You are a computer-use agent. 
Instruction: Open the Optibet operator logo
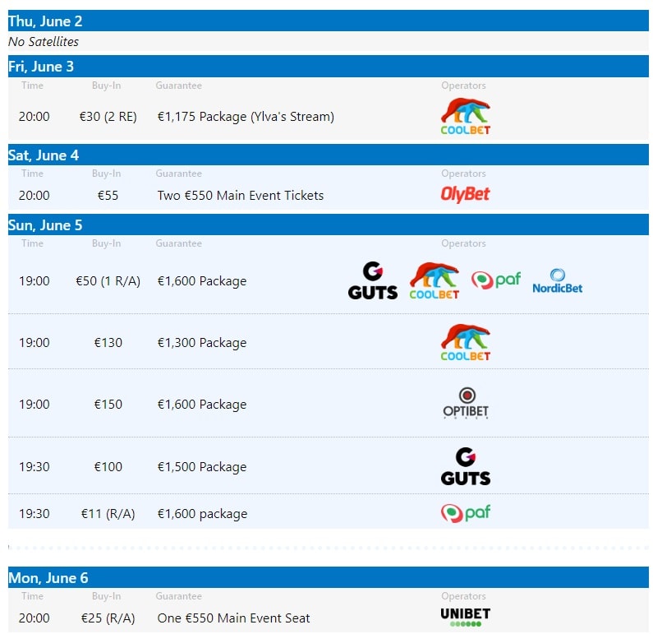tap(466, 403)
